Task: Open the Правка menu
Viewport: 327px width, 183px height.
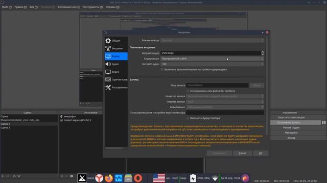Action: point(20,7)
